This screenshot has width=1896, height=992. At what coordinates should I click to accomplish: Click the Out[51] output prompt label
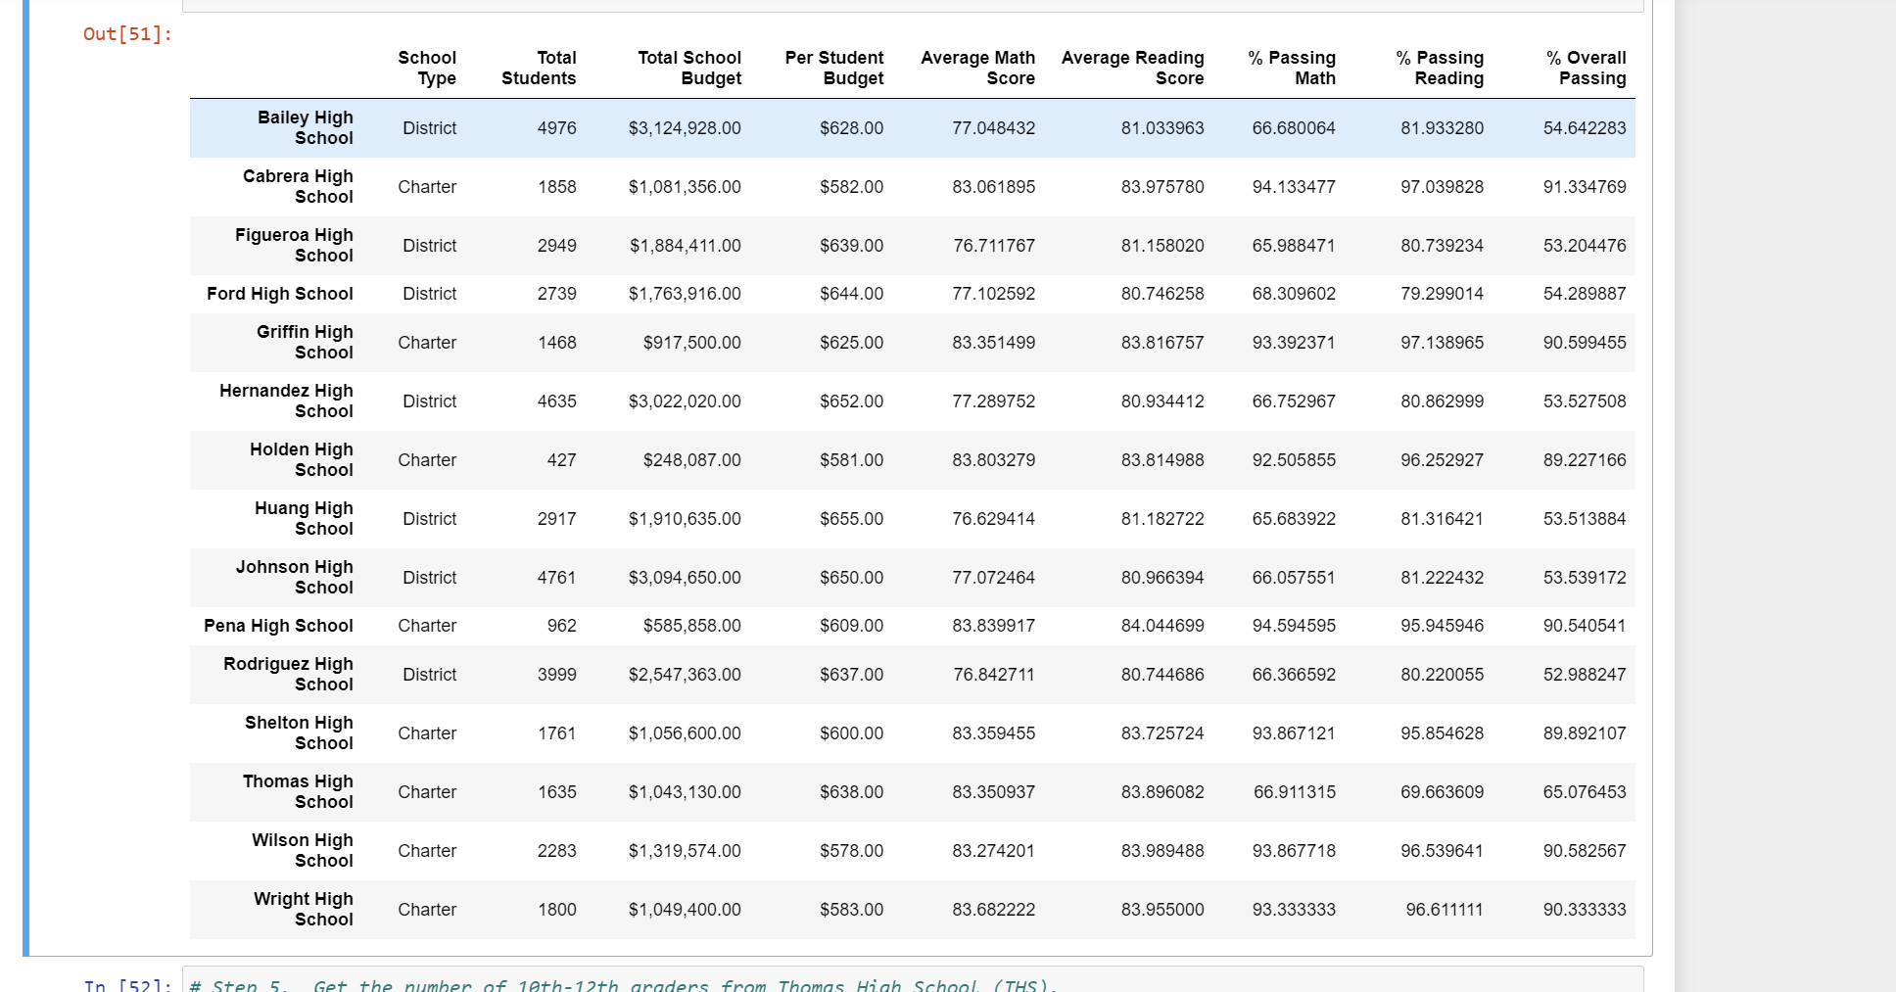(x=127, y=34)
